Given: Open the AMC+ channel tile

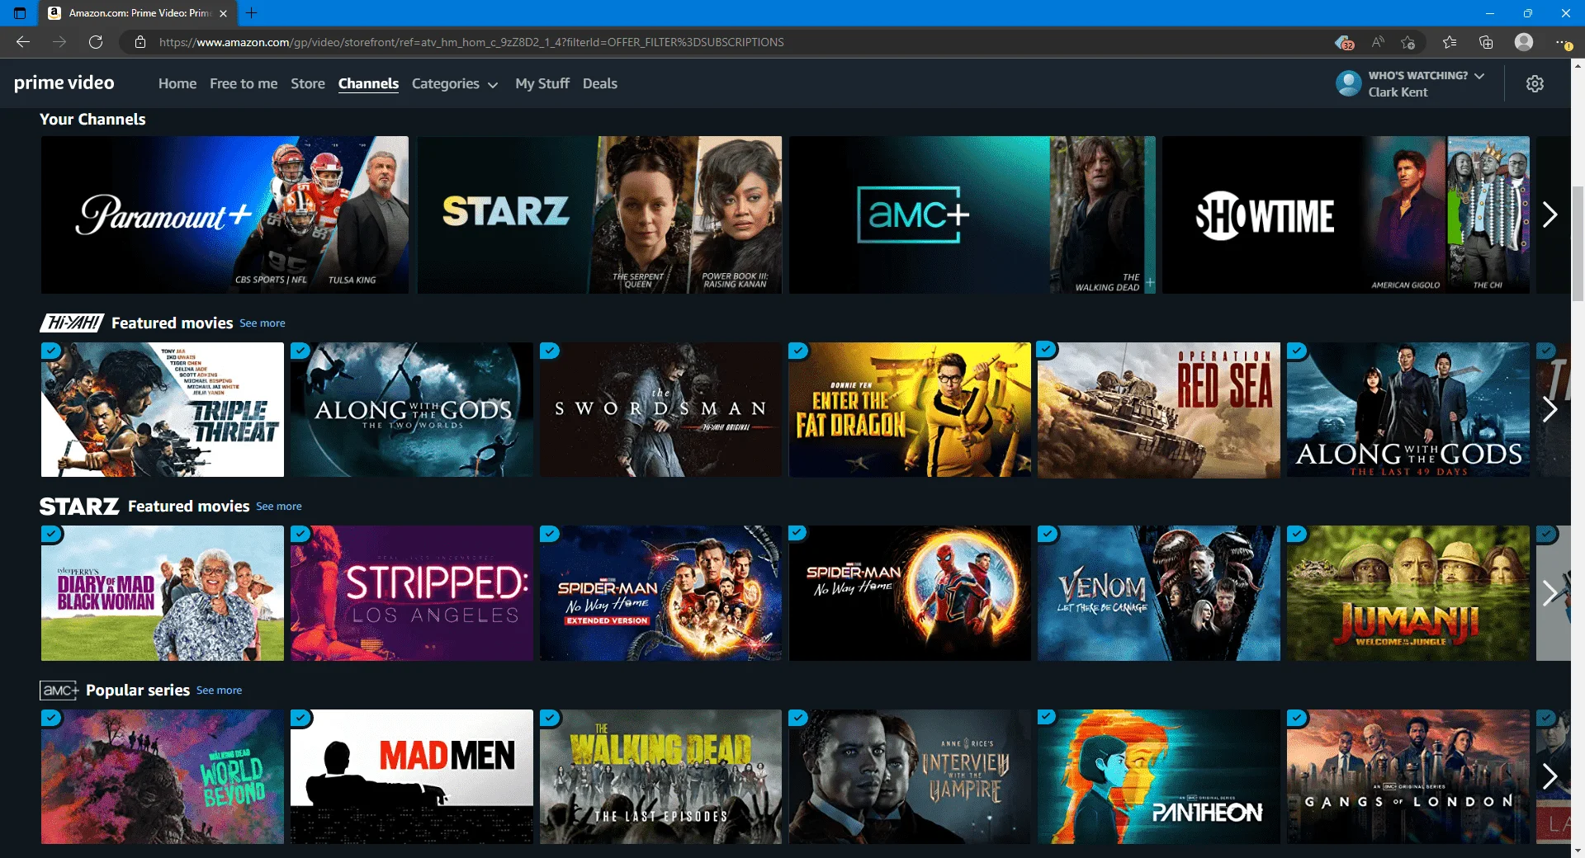Looking at the screenshot, I should click(x=972, y=214).
